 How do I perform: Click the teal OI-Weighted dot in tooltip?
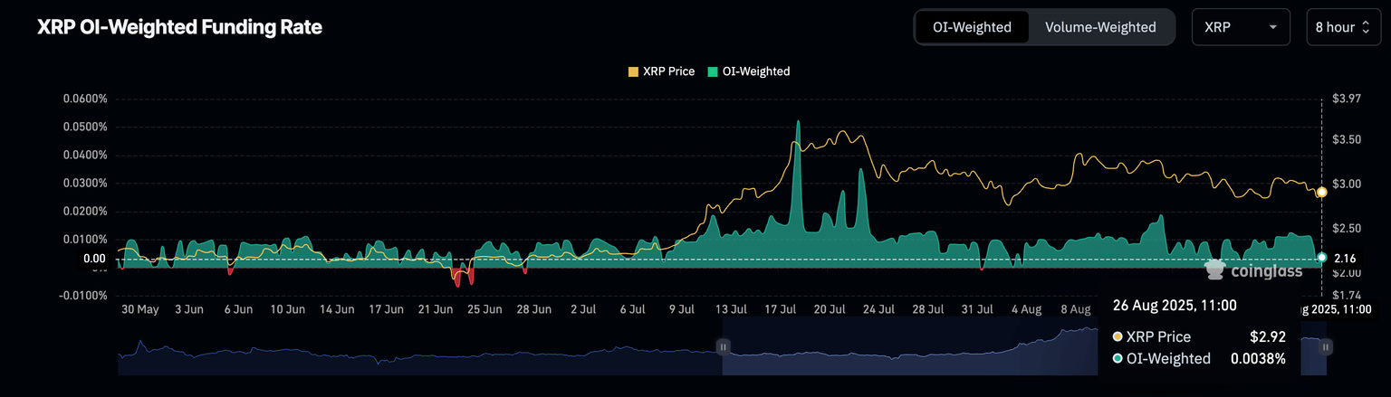click(1117, 359)
